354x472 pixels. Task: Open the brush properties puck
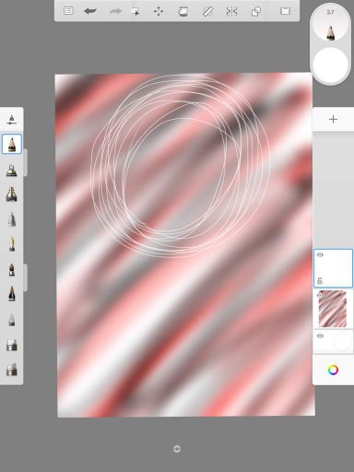(x=330, y=25)
